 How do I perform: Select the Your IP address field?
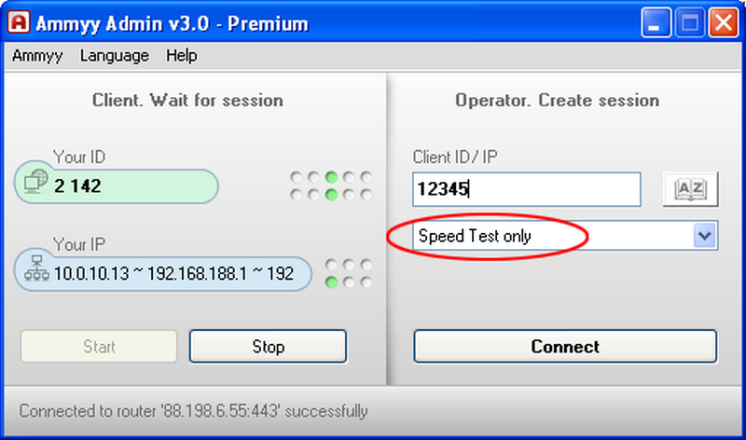pyautogui.click(x=162, y=273)
